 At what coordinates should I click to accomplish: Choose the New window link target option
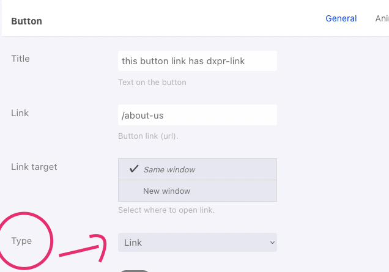(x=198, y=191)
